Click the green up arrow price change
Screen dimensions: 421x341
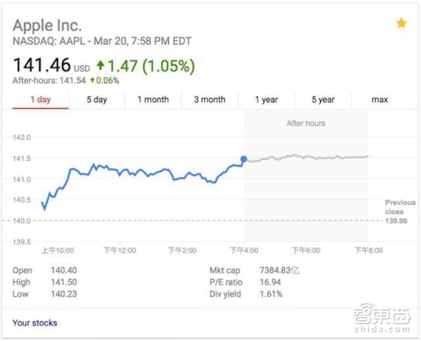coord(101,66)
